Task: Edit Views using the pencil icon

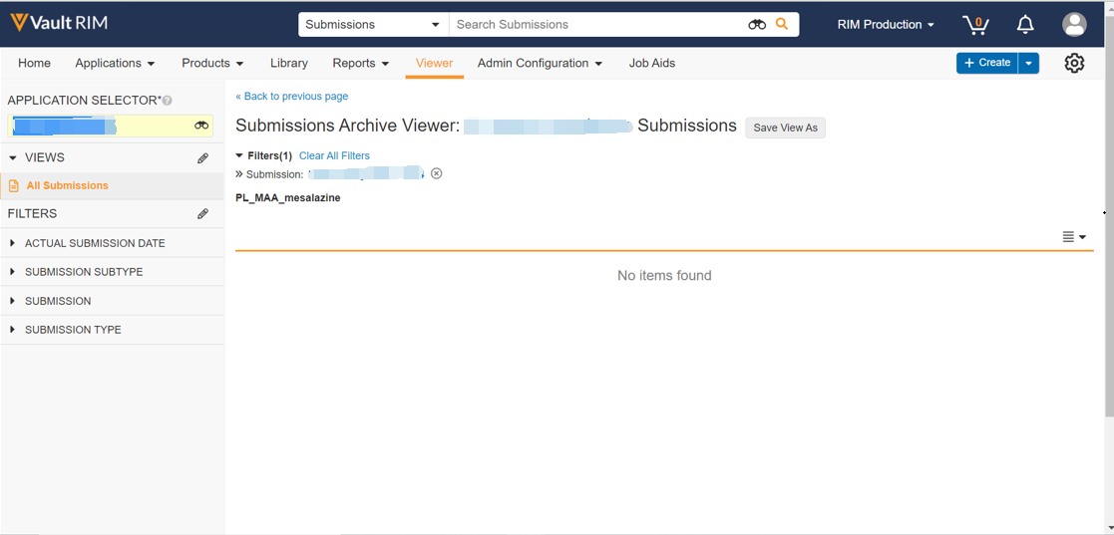Action: coord(202,157)
